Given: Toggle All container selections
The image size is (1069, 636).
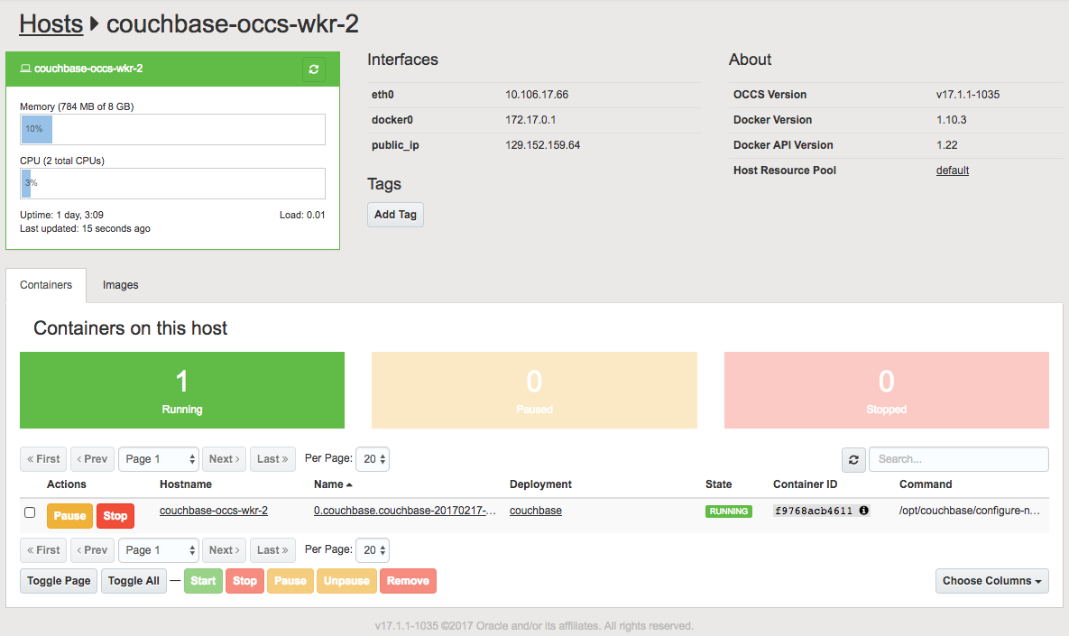Looking at the screenshot, I should point(133,580).
